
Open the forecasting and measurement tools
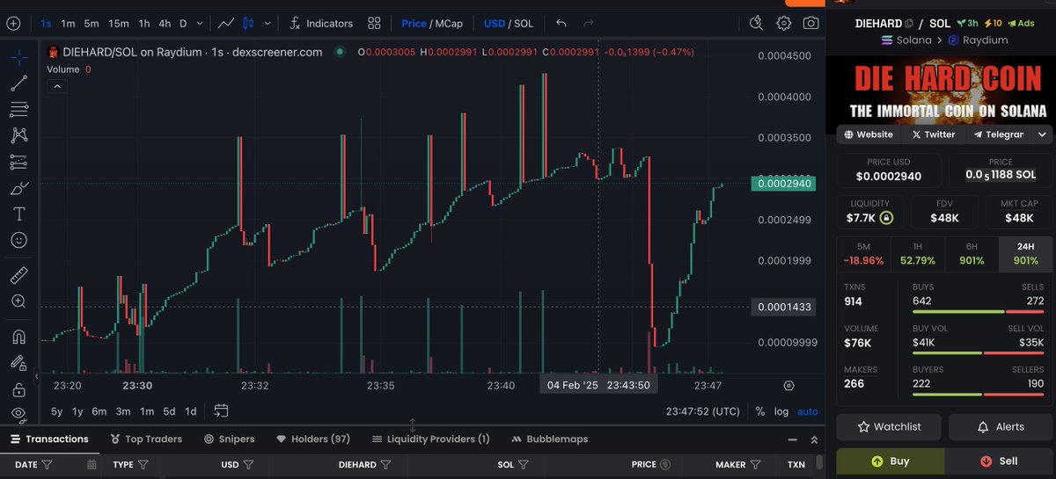[x=18, y=162]
